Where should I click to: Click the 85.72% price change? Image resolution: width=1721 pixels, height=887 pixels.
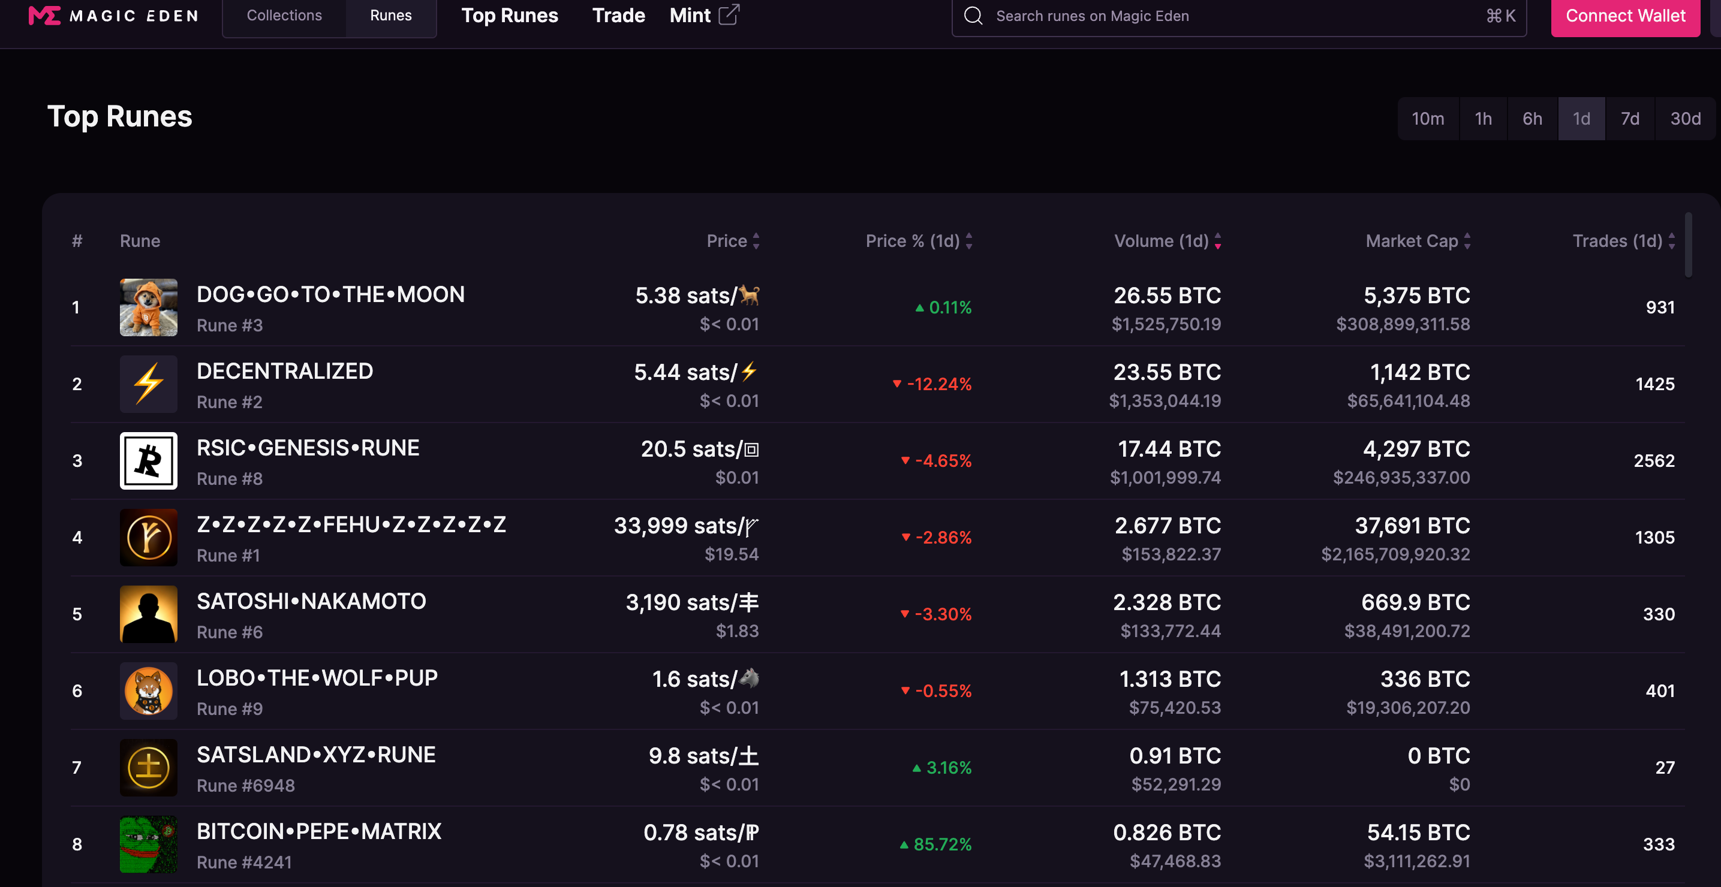935,844
